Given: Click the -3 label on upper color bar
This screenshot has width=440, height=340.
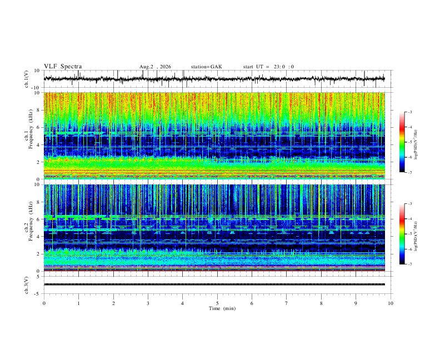Looking at the screenshot, I should pyautogui.click(x=410, y=112).
